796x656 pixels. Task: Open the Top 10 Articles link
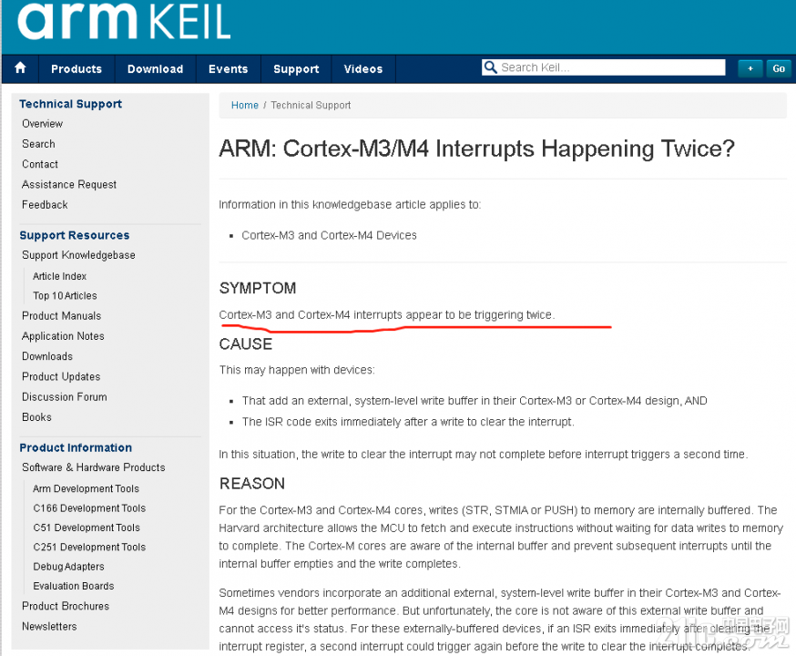(65, 295)
